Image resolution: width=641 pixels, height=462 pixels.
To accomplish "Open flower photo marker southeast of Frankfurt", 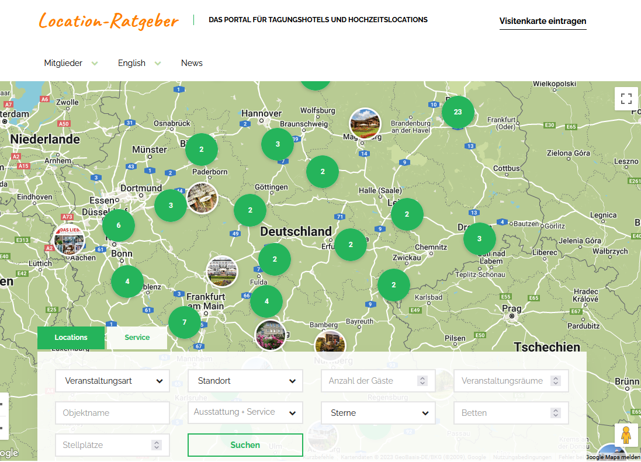I will pos(270,335).
